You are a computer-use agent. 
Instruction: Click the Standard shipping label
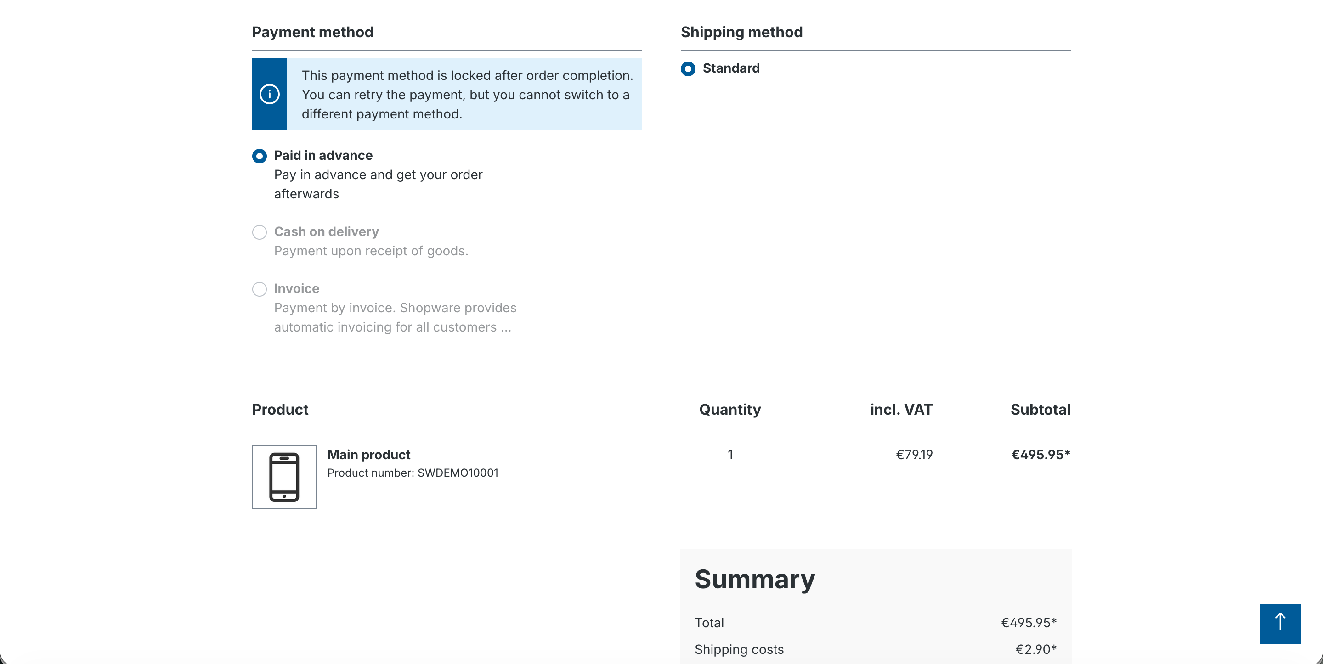pos(731,68)
